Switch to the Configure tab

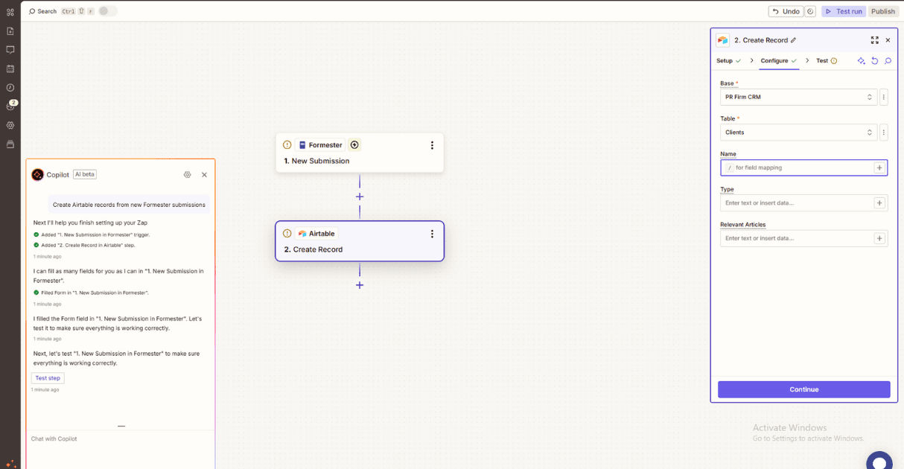tap(779, 61)
